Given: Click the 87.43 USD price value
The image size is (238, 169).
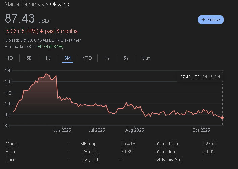Looking at the screenshot, I should [27, 19].
